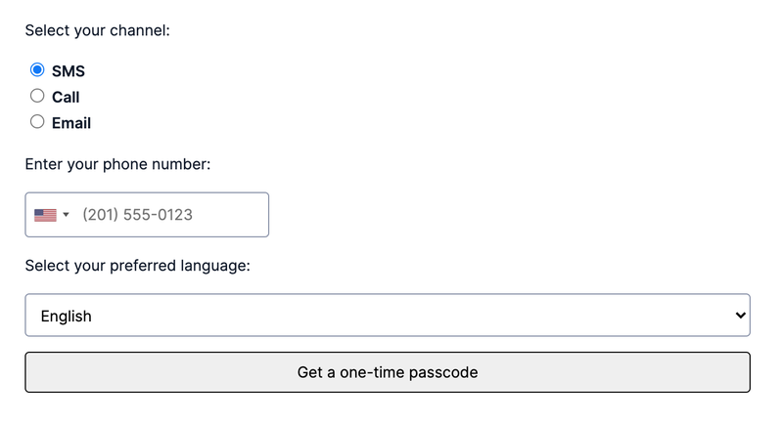This screenshot has width=783, height=424.
Task: Select the Email radio button
Action: click(x=37, y=121)
